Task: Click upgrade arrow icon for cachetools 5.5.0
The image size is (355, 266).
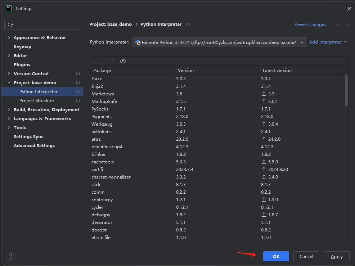Action: coord(264,162)
